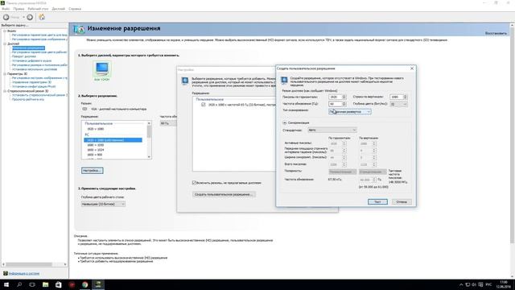The image size is (515, 290).
Task: Open Управление параметрами 3D tree item
Action: tap(31, 82)
